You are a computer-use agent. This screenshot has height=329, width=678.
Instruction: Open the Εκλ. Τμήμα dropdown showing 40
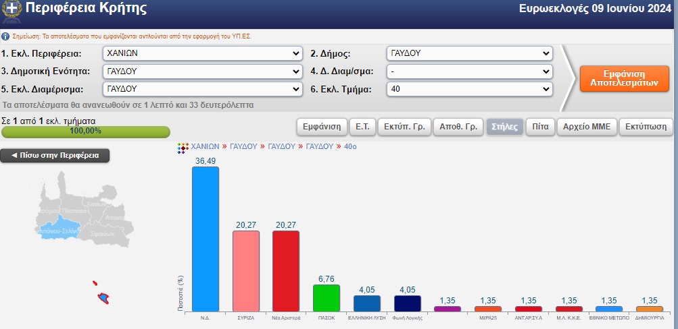469,88
